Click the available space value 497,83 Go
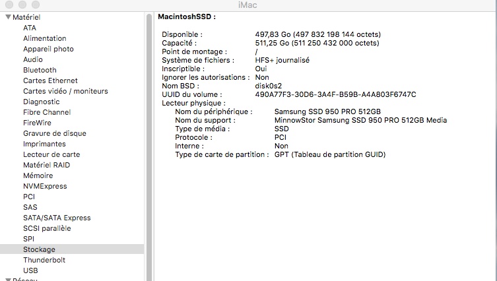The height and width of the screenshot is (281, 497). coord(317,34)
